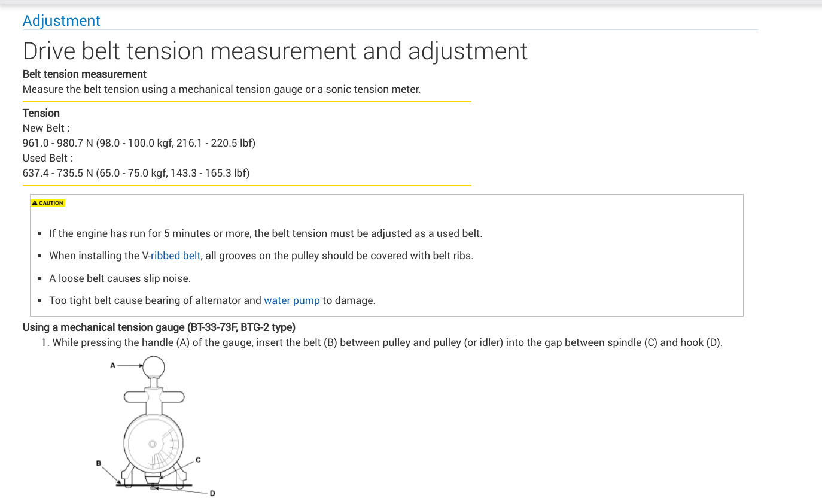Click the New Belt tension values line
The image size is (822, 504).
pyautogui.click(x=139, y=143)
